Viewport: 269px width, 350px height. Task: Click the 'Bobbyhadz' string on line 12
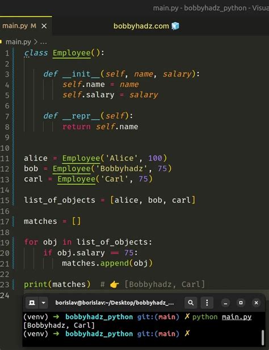pos(121,168)
